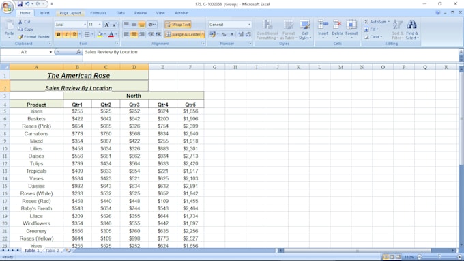Open the View ribbon tab
This screenshot has height=261, width=464.
160,13
